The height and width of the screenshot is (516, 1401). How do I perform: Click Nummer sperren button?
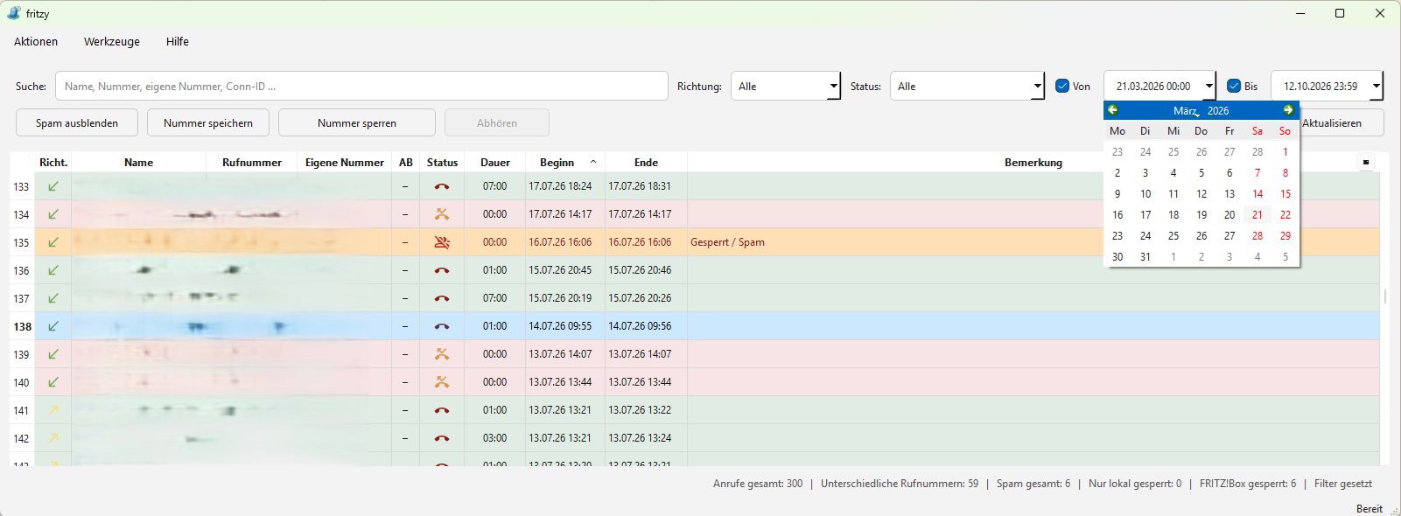(x=357, y=122)
